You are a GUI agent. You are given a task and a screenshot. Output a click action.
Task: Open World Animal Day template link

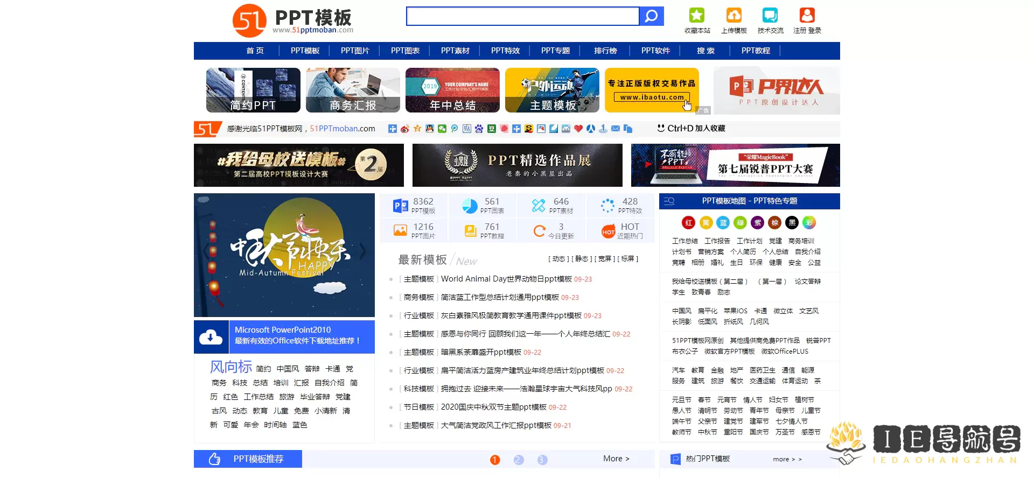pos(506,279)
